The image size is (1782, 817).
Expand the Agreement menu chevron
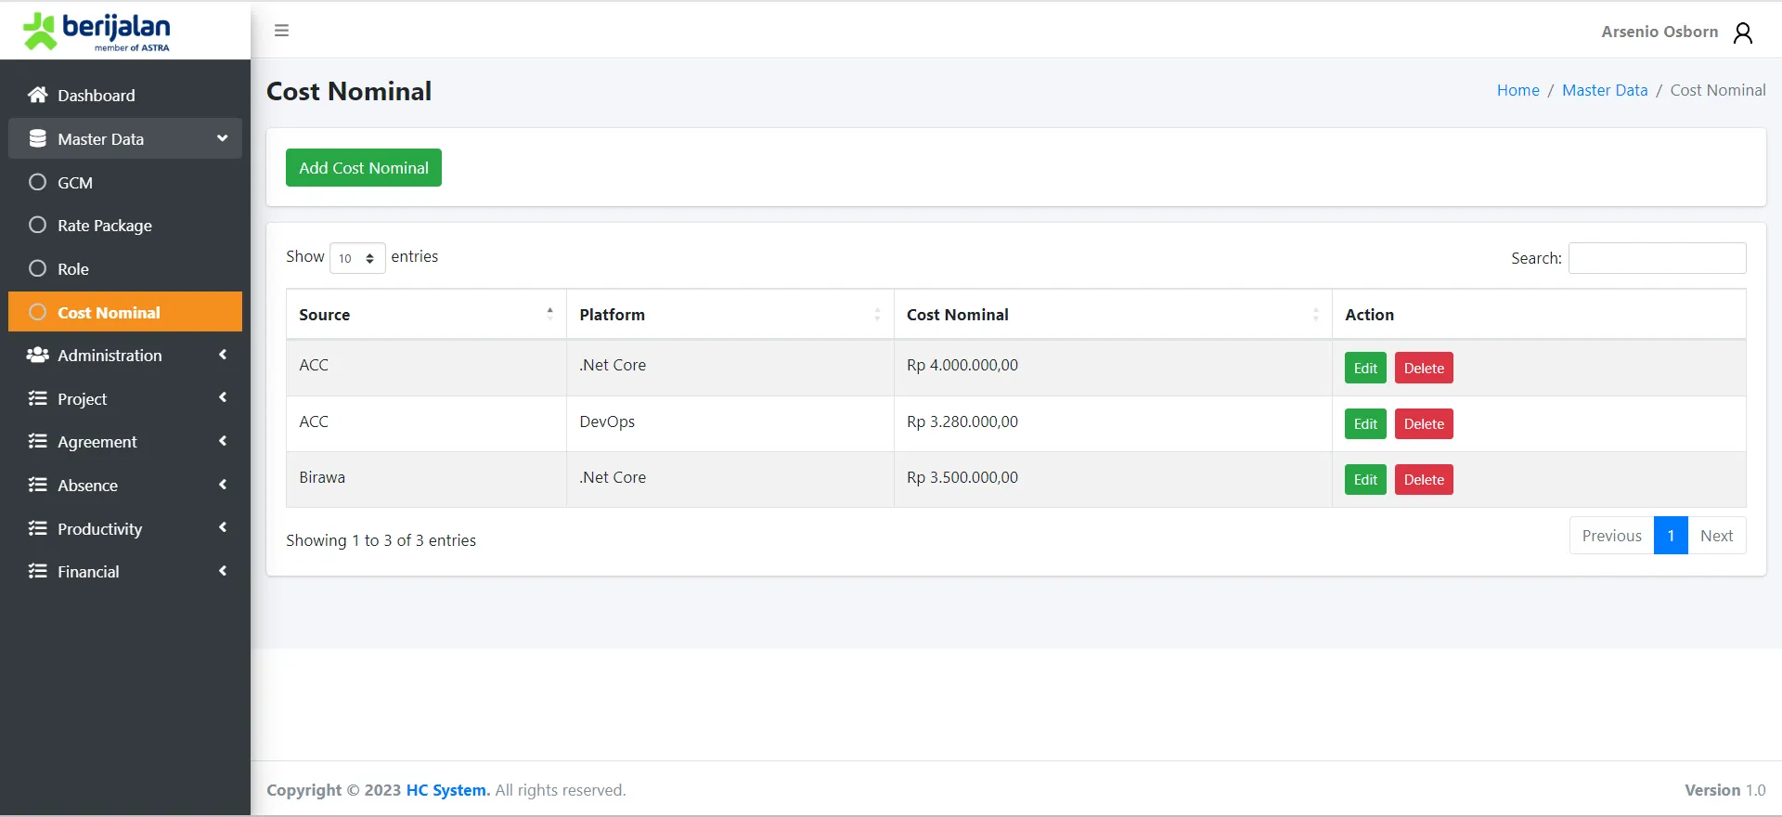point(223,441)
